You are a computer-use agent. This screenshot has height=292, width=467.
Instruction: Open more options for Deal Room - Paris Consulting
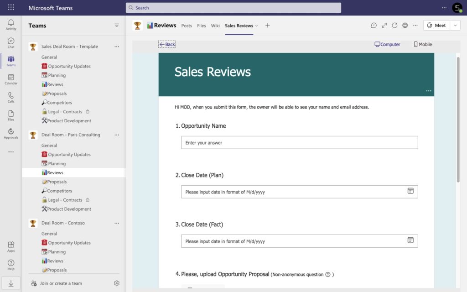[x=117, y=135]
